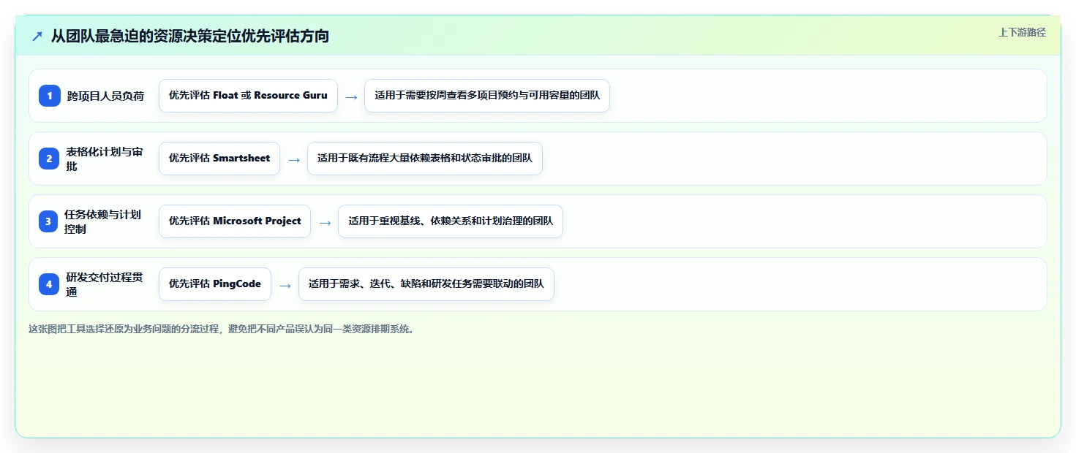Viewport: 1076px width, 453px height.
Task: Click the arrow after the Microsoft Project box
Action: (x=325, y=223)
